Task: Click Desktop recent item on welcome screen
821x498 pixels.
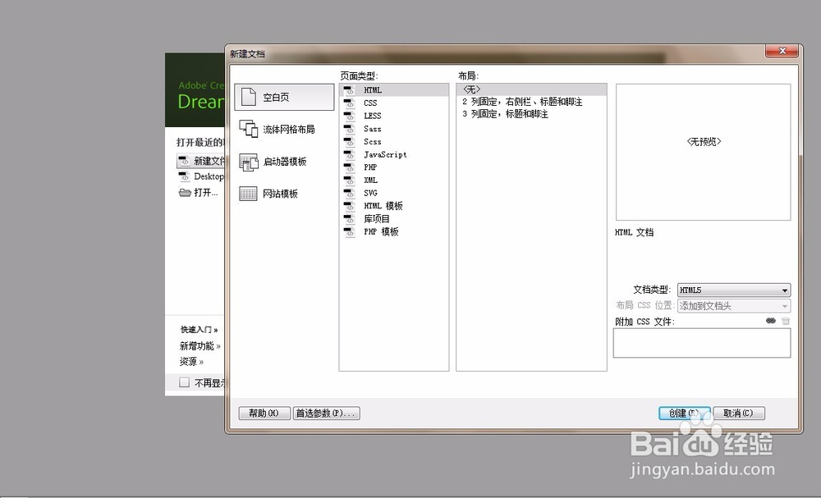Action: click(x=209, y=176)
